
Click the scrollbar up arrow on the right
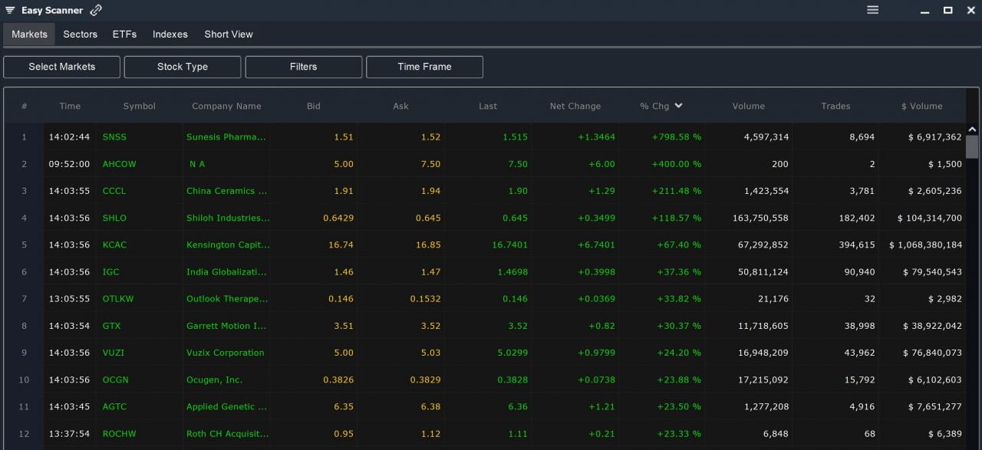pyautogui.click(x=970, y=129)
